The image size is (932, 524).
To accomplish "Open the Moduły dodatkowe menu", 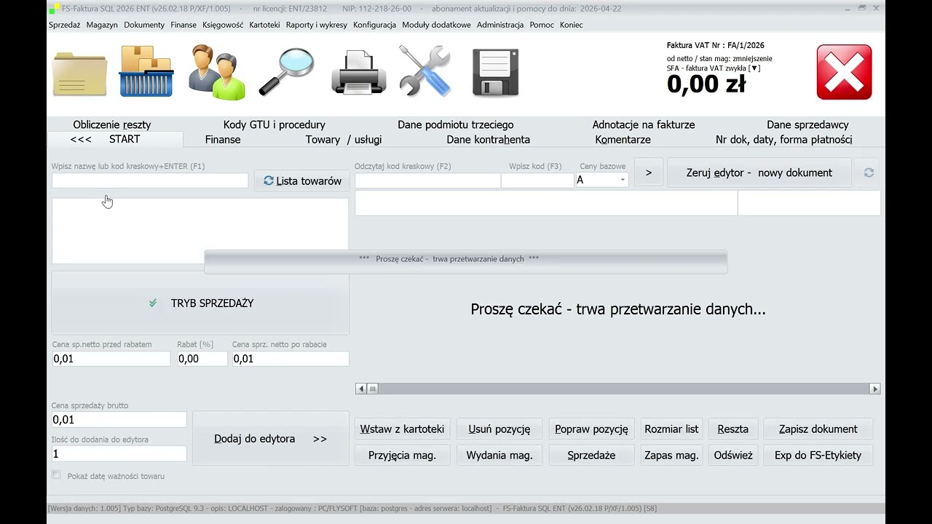I will coord(436,25).
